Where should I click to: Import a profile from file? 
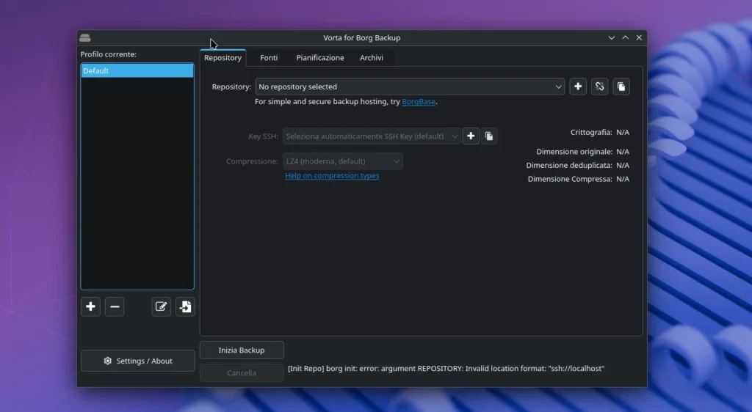185,306
